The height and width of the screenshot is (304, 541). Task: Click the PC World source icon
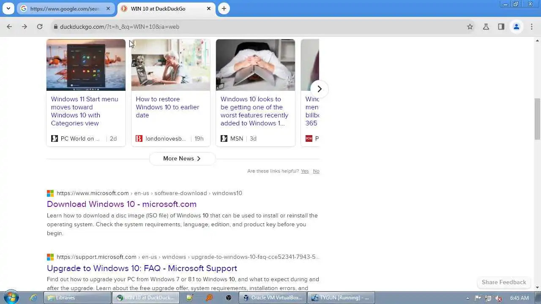click(55, 138)
